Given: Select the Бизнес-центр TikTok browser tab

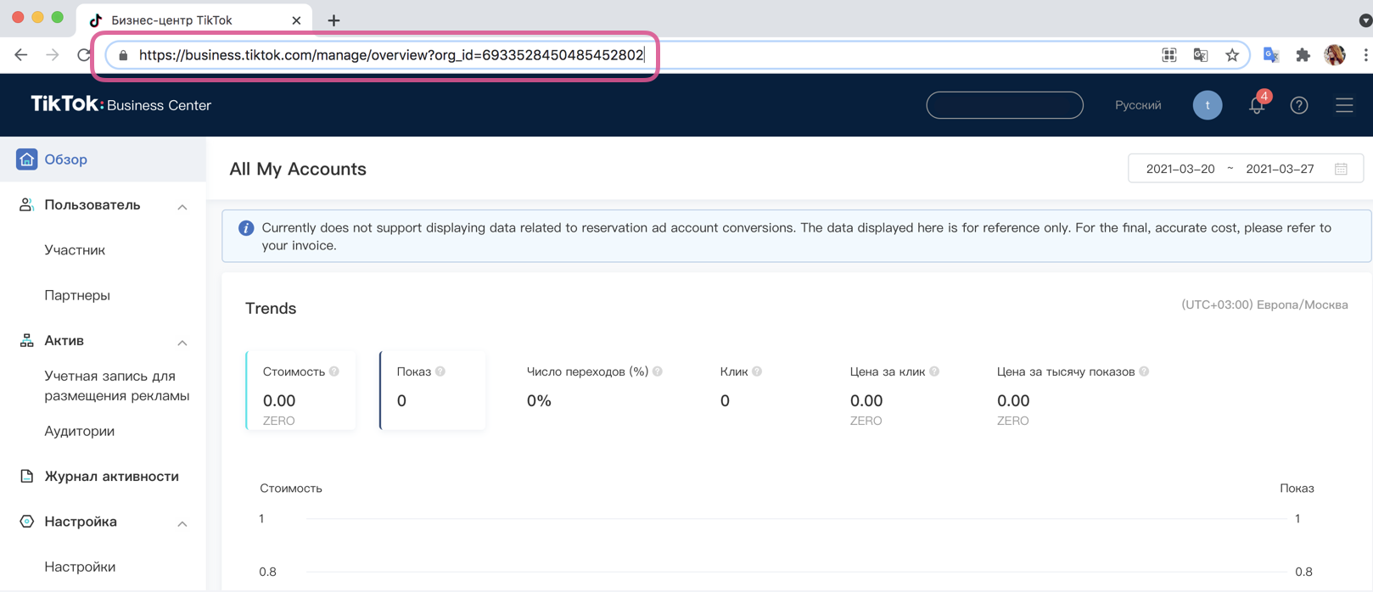Looking at the screenshot, I should click(194, 20).
